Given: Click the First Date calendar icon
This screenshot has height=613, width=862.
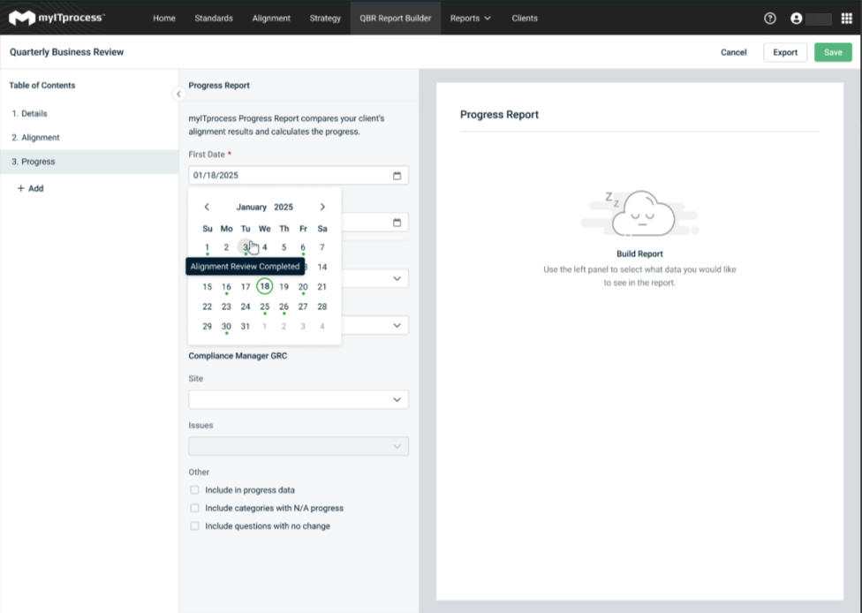Looking at the screenshot, I should [x=397, y=176].
